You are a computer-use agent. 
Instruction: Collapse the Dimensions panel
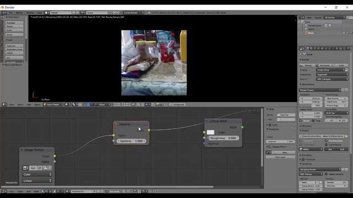pos(307,84)
